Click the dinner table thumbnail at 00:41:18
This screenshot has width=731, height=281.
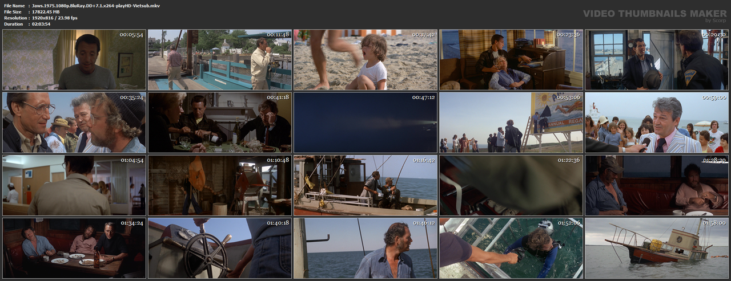pyautogui.click(x=220, y=123)
